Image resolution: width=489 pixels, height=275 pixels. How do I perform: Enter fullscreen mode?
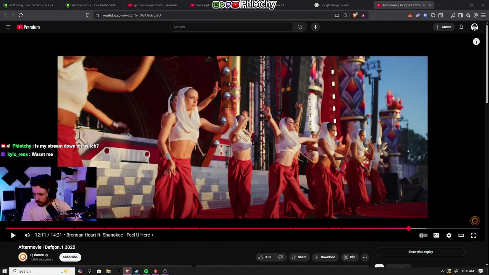click(473, 235)
